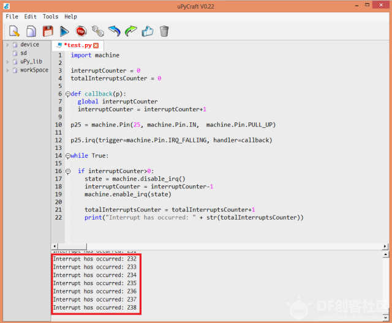The image size is (392, 323).
Task: Clear terminal with the trash can icon
Action: [164, 31]
